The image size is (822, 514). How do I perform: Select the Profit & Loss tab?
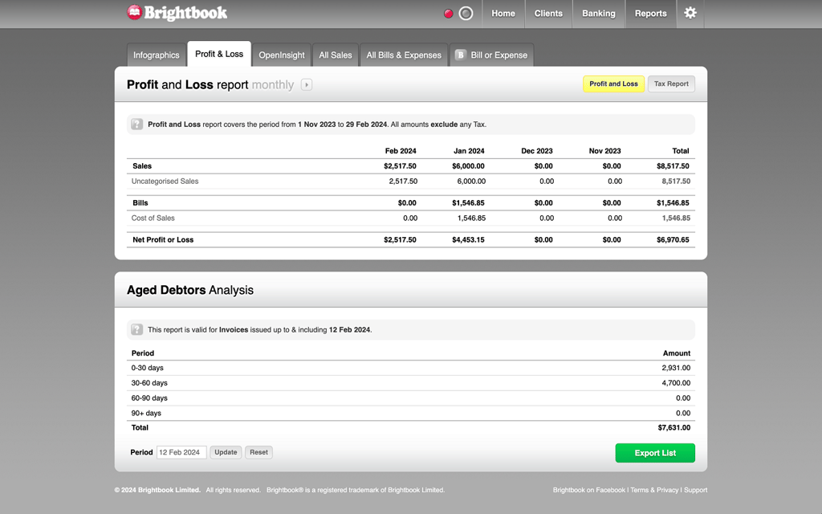pos(219,54)
